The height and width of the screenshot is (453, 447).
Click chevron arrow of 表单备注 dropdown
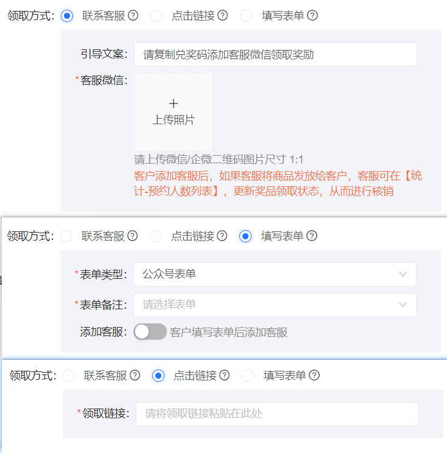click(x=403, y=304)
